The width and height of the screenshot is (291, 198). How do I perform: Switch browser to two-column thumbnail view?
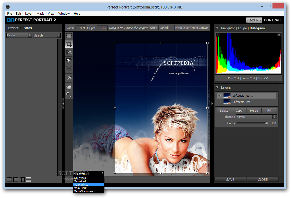[16, 179]
